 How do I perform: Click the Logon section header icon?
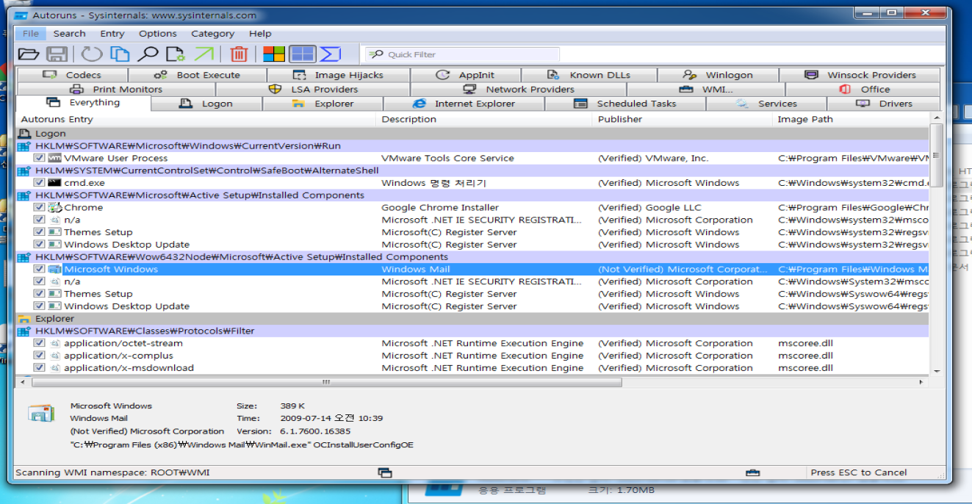(x=24, y=134)
